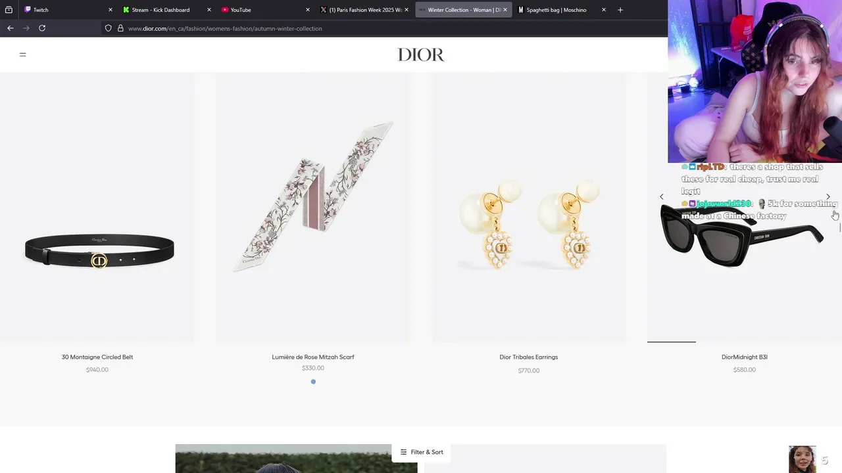Viewport: 842px width, 473px height.
Task: Open the Lumière de Rose Mitzah Scarf image
Action: [312, 207]
